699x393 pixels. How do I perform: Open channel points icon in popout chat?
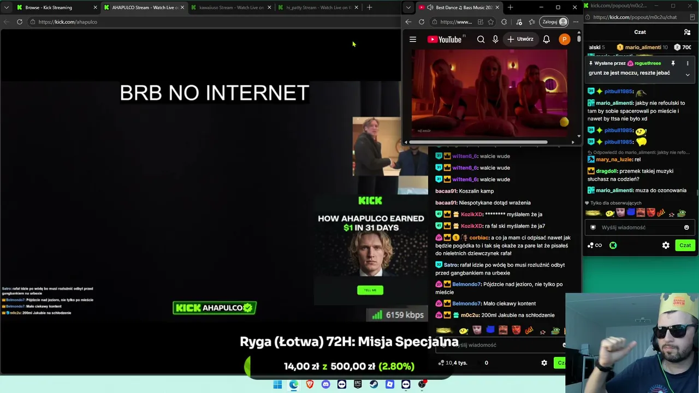[594, 246]
